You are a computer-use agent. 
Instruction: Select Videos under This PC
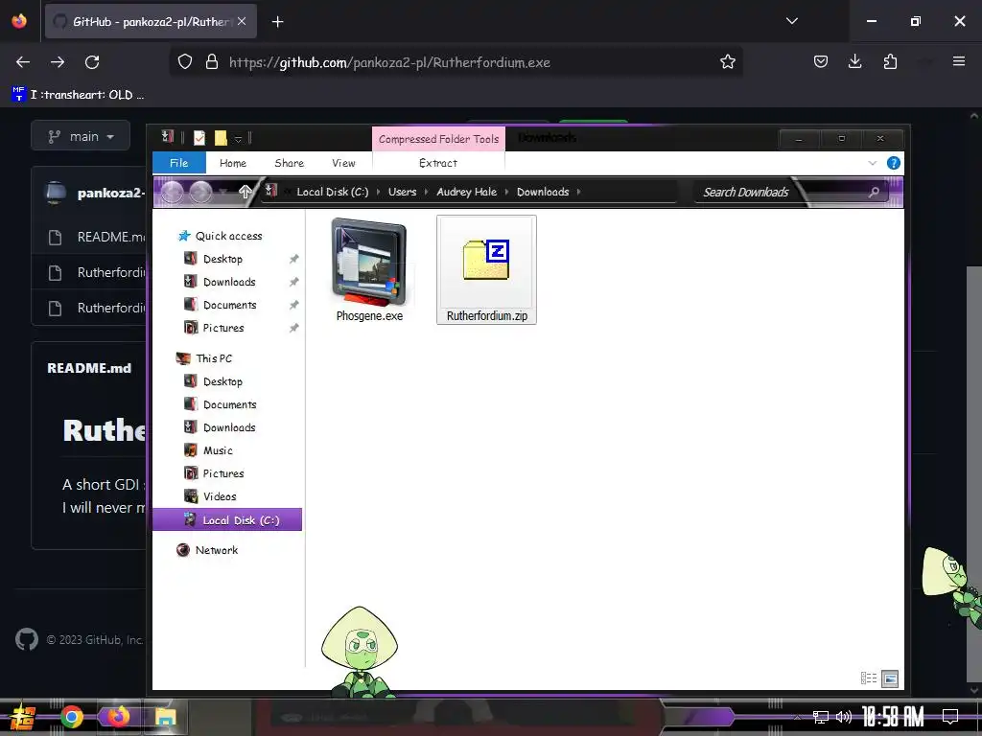tap(220, 497)
